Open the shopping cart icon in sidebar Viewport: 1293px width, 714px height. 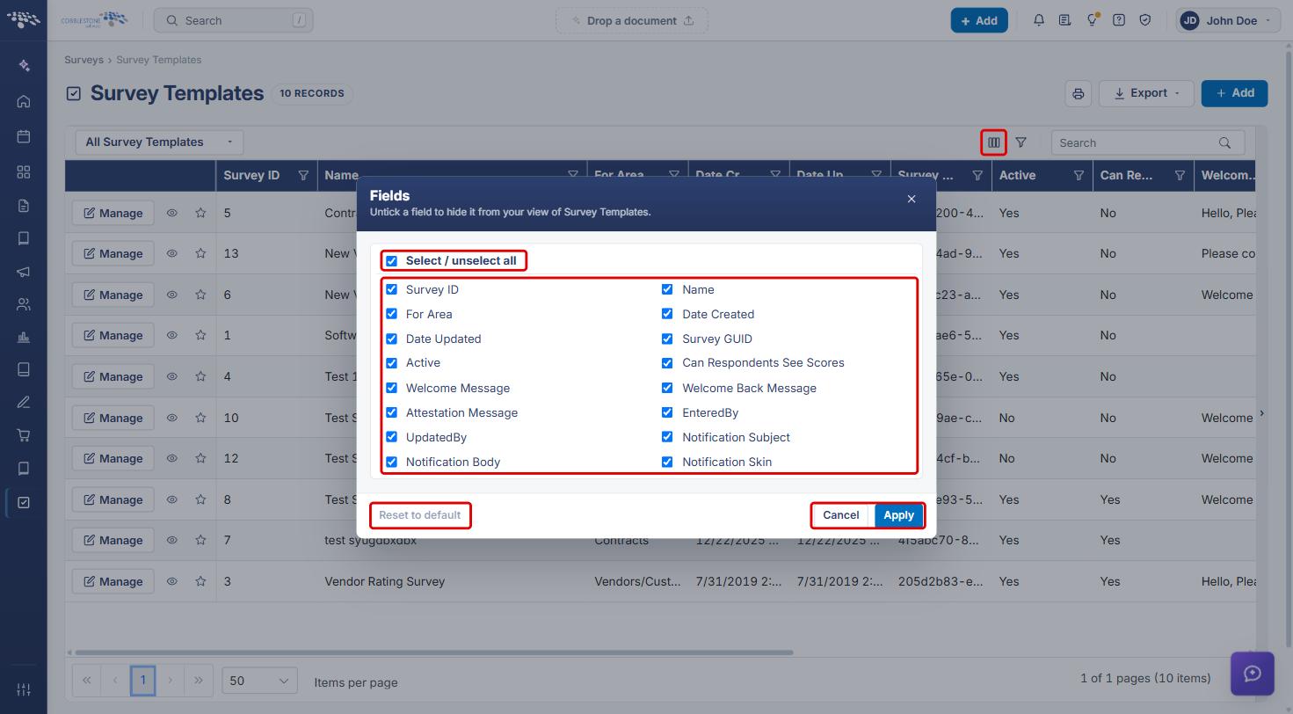click(24, 435)
